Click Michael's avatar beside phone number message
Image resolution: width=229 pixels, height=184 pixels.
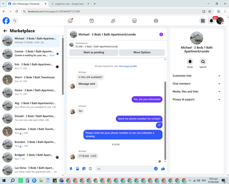[x=72, y=156]
